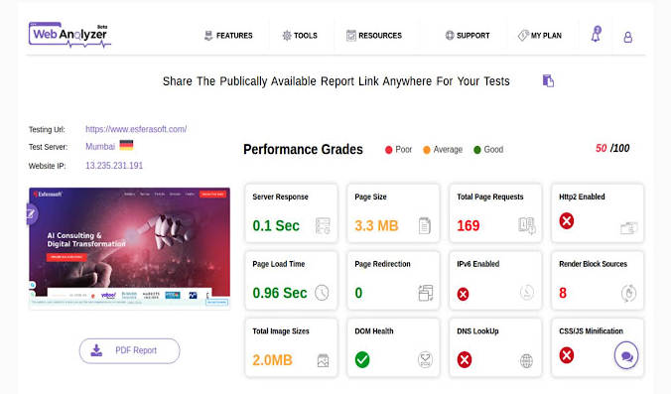The width and height of the screenshot is (671, 394).
Task: Click the flag icon beside Mumbai
Action: point(126,145)
